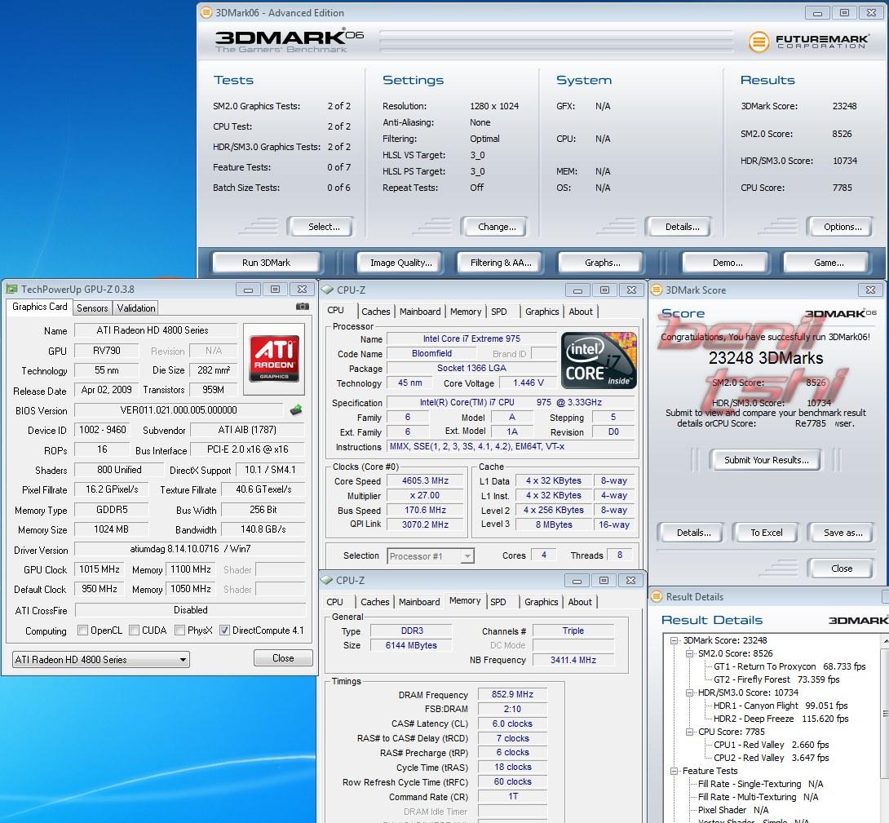This screenshot has width=889, height=823.
Task: Minimize the upper CPU-Z window
Action: 577,290
